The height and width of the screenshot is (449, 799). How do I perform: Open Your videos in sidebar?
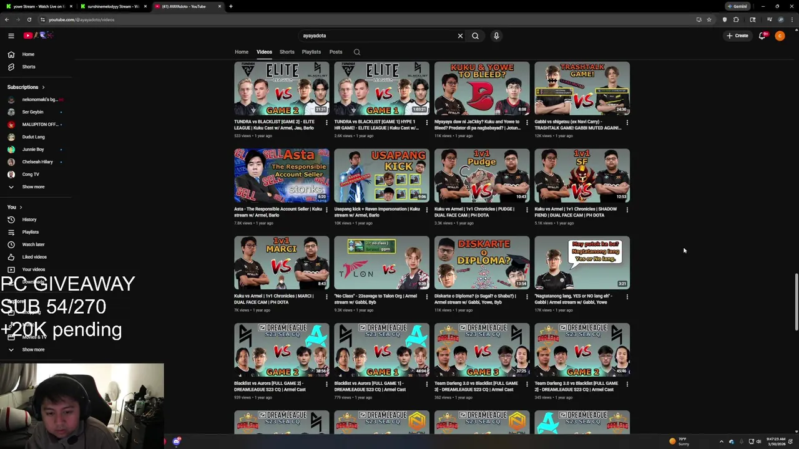(33, 269)
